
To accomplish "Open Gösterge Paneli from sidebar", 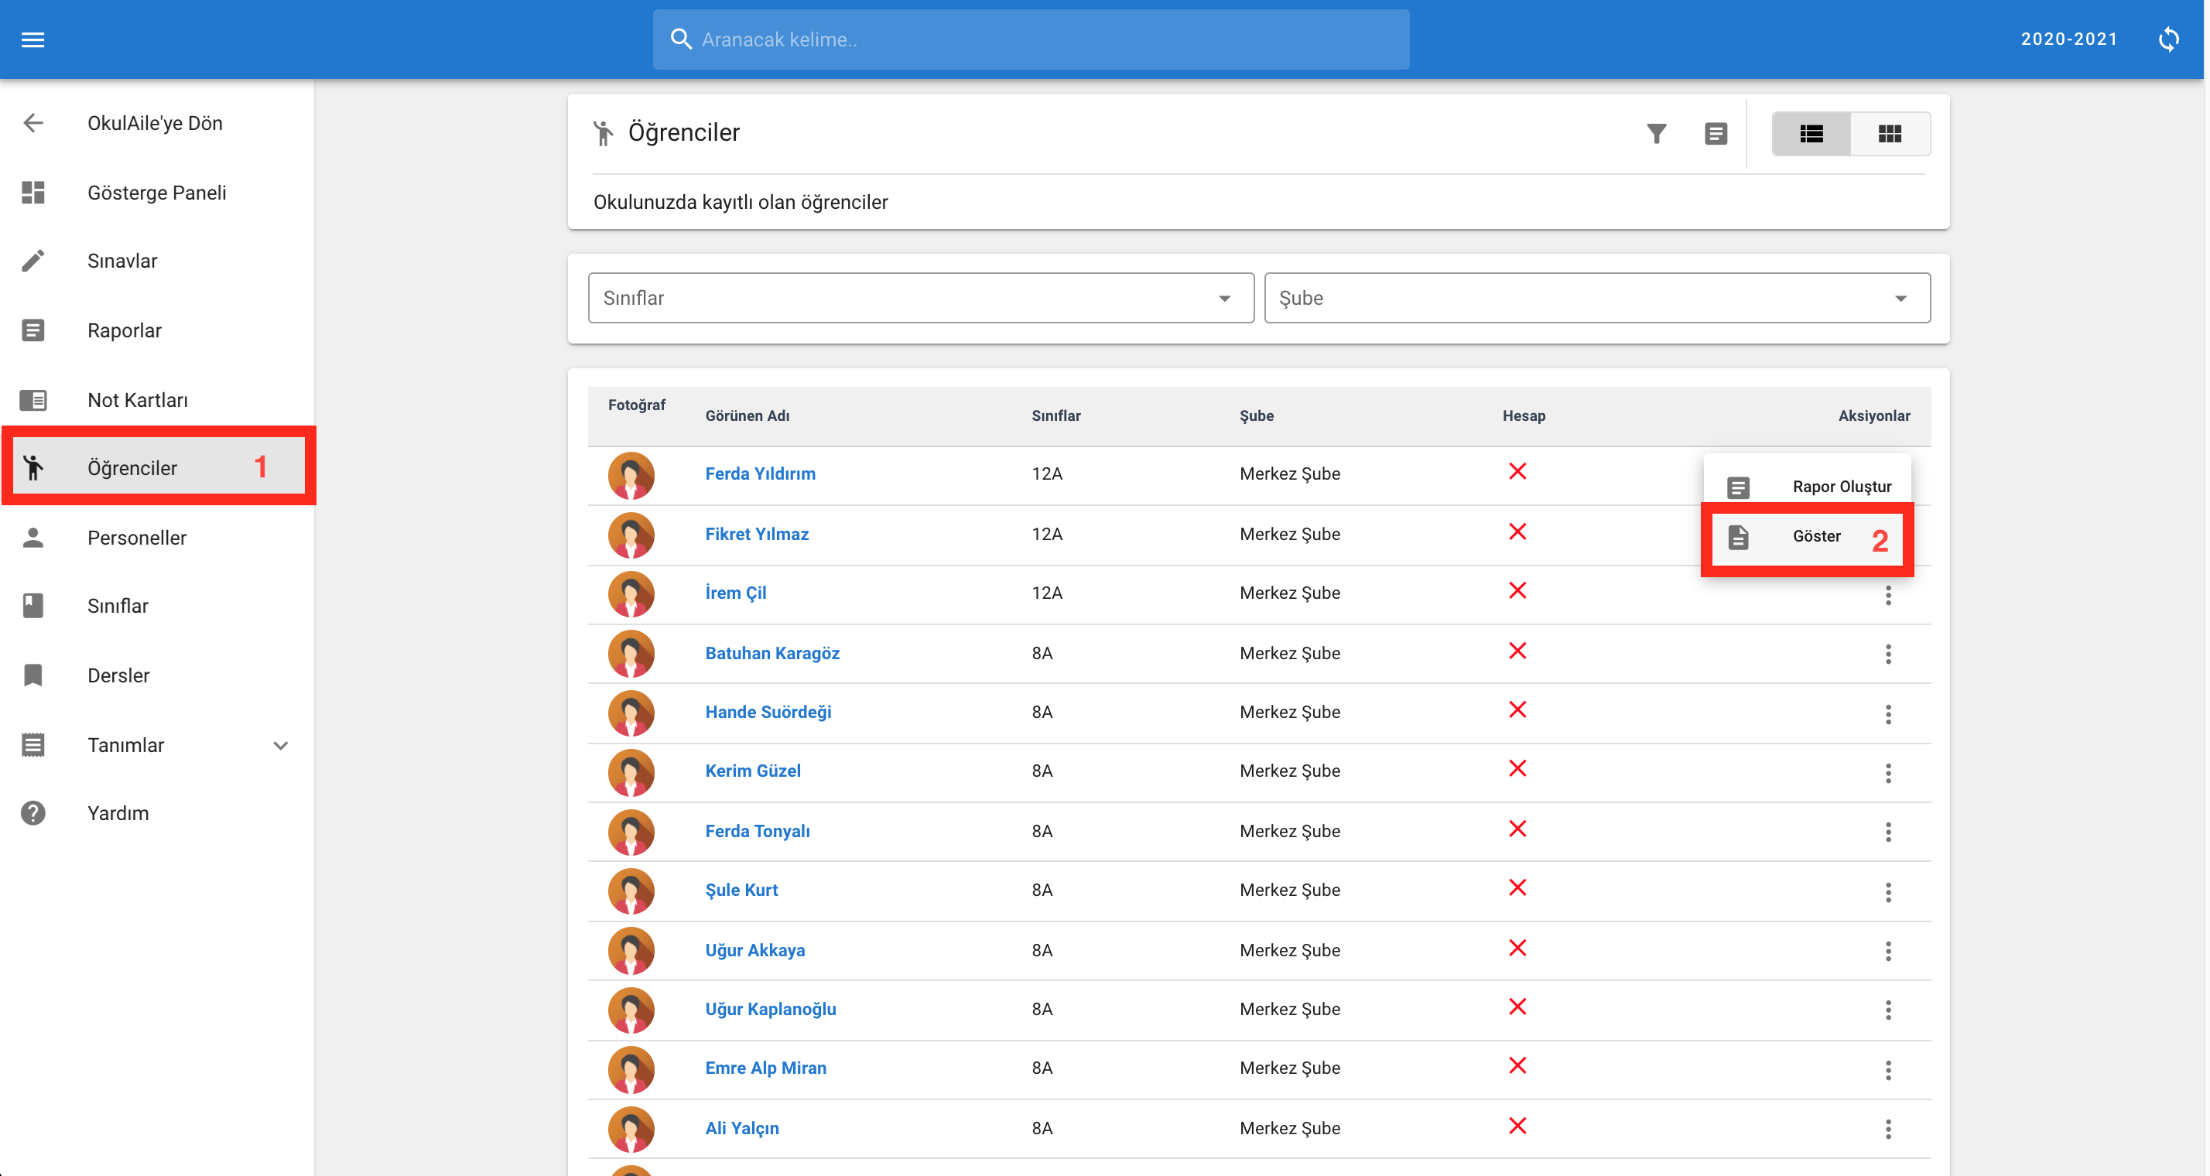I will (x=157, y=193).
